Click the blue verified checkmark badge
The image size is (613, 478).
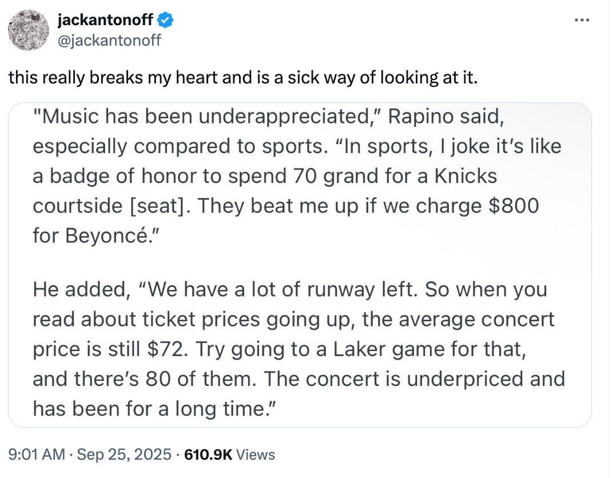pyautogui.click(x=165, y=21)
